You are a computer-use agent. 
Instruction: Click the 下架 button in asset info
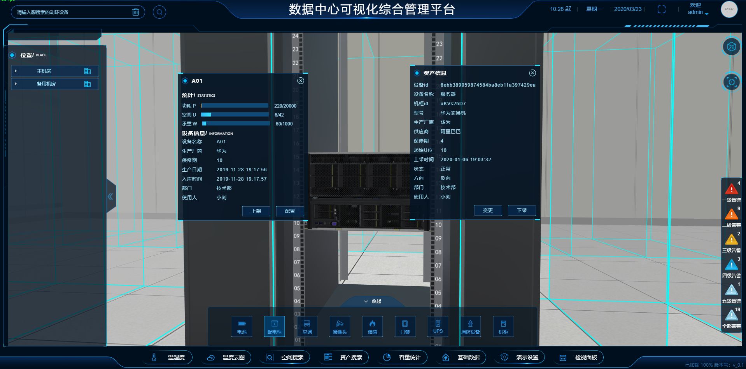522,211
